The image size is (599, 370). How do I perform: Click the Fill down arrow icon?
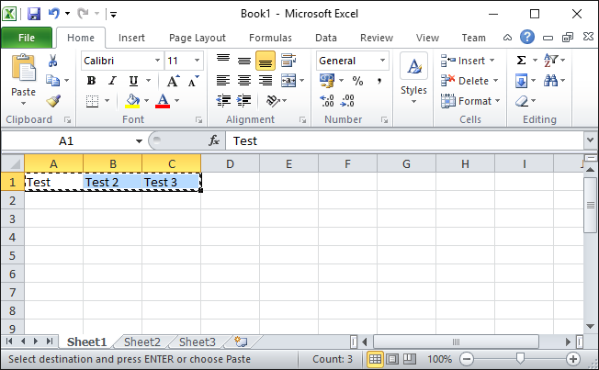[521, 81]
